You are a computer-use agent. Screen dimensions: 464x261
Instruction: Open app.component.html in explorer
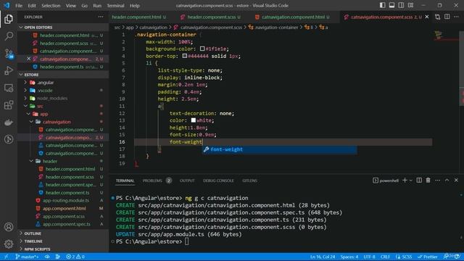pyautogui.click(x=65, y=208)
